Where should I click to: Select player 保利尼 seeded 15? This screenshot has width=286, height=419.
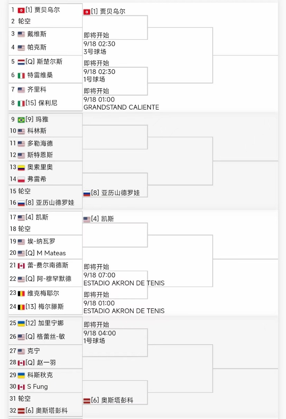pos(41,103)
